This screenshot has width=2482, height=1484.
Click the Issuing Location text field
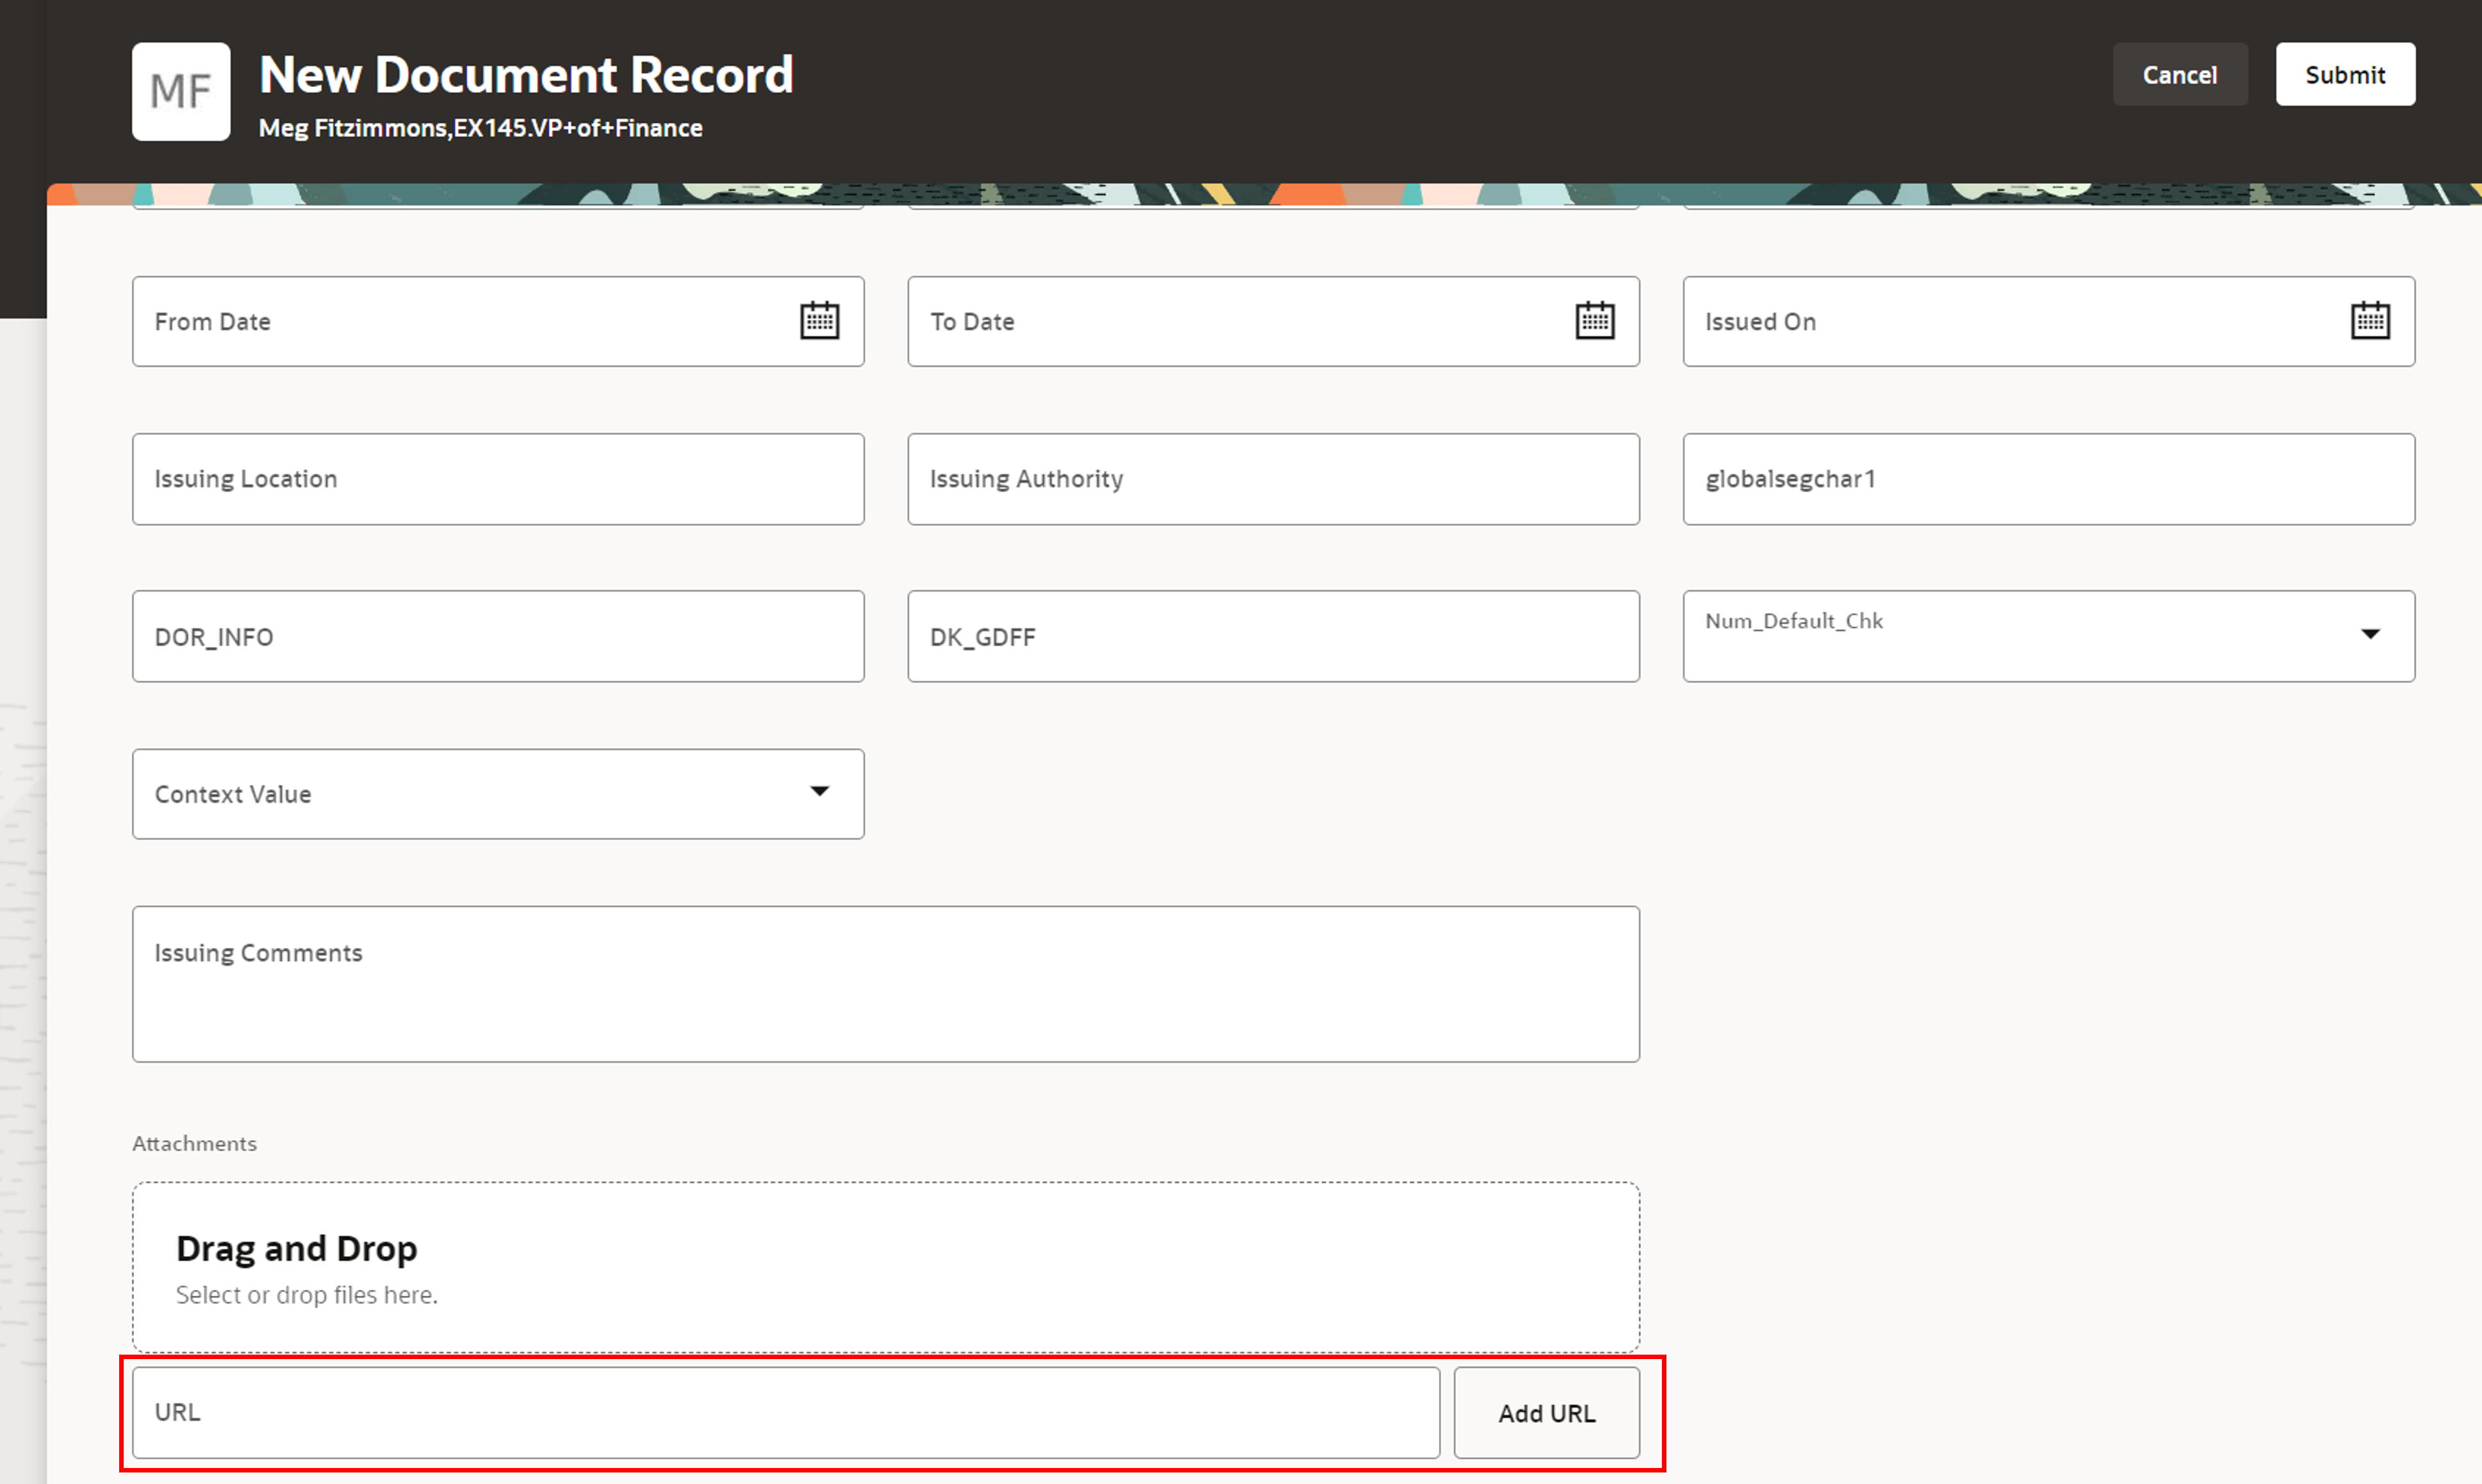[497, 479]
